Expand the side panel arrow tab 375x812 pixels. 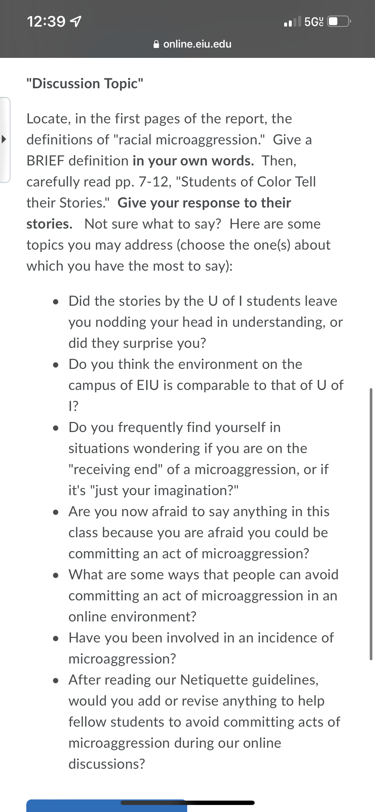point(5,140)
